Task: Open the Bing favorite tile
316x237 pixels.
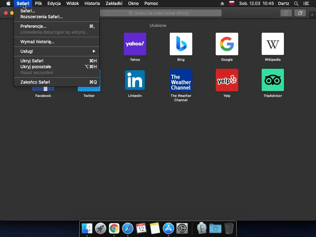Action: pos(181,44)
